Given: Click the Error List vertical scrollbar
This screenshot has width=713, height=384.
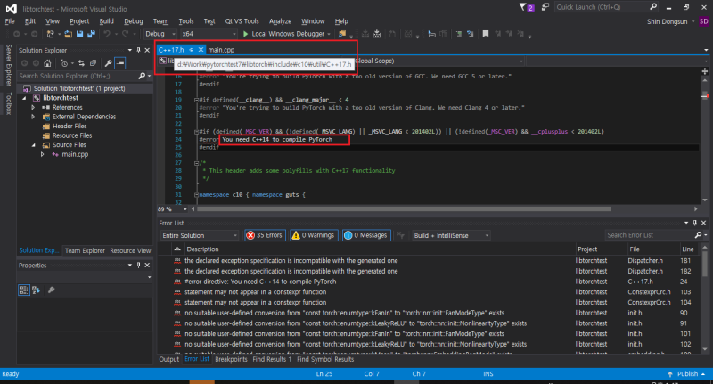Looking at the screenshot, I should click(705, 265).
